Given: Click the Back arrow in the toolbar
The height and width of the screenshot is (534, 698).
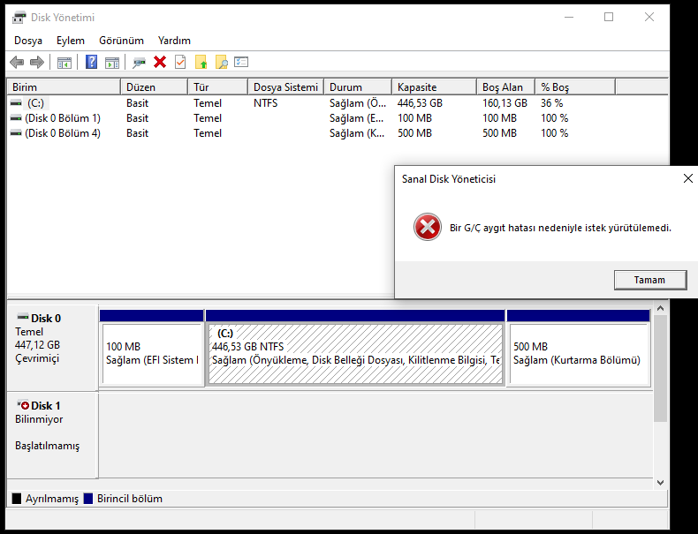Looking at the screenshot, I should [17, 63].
